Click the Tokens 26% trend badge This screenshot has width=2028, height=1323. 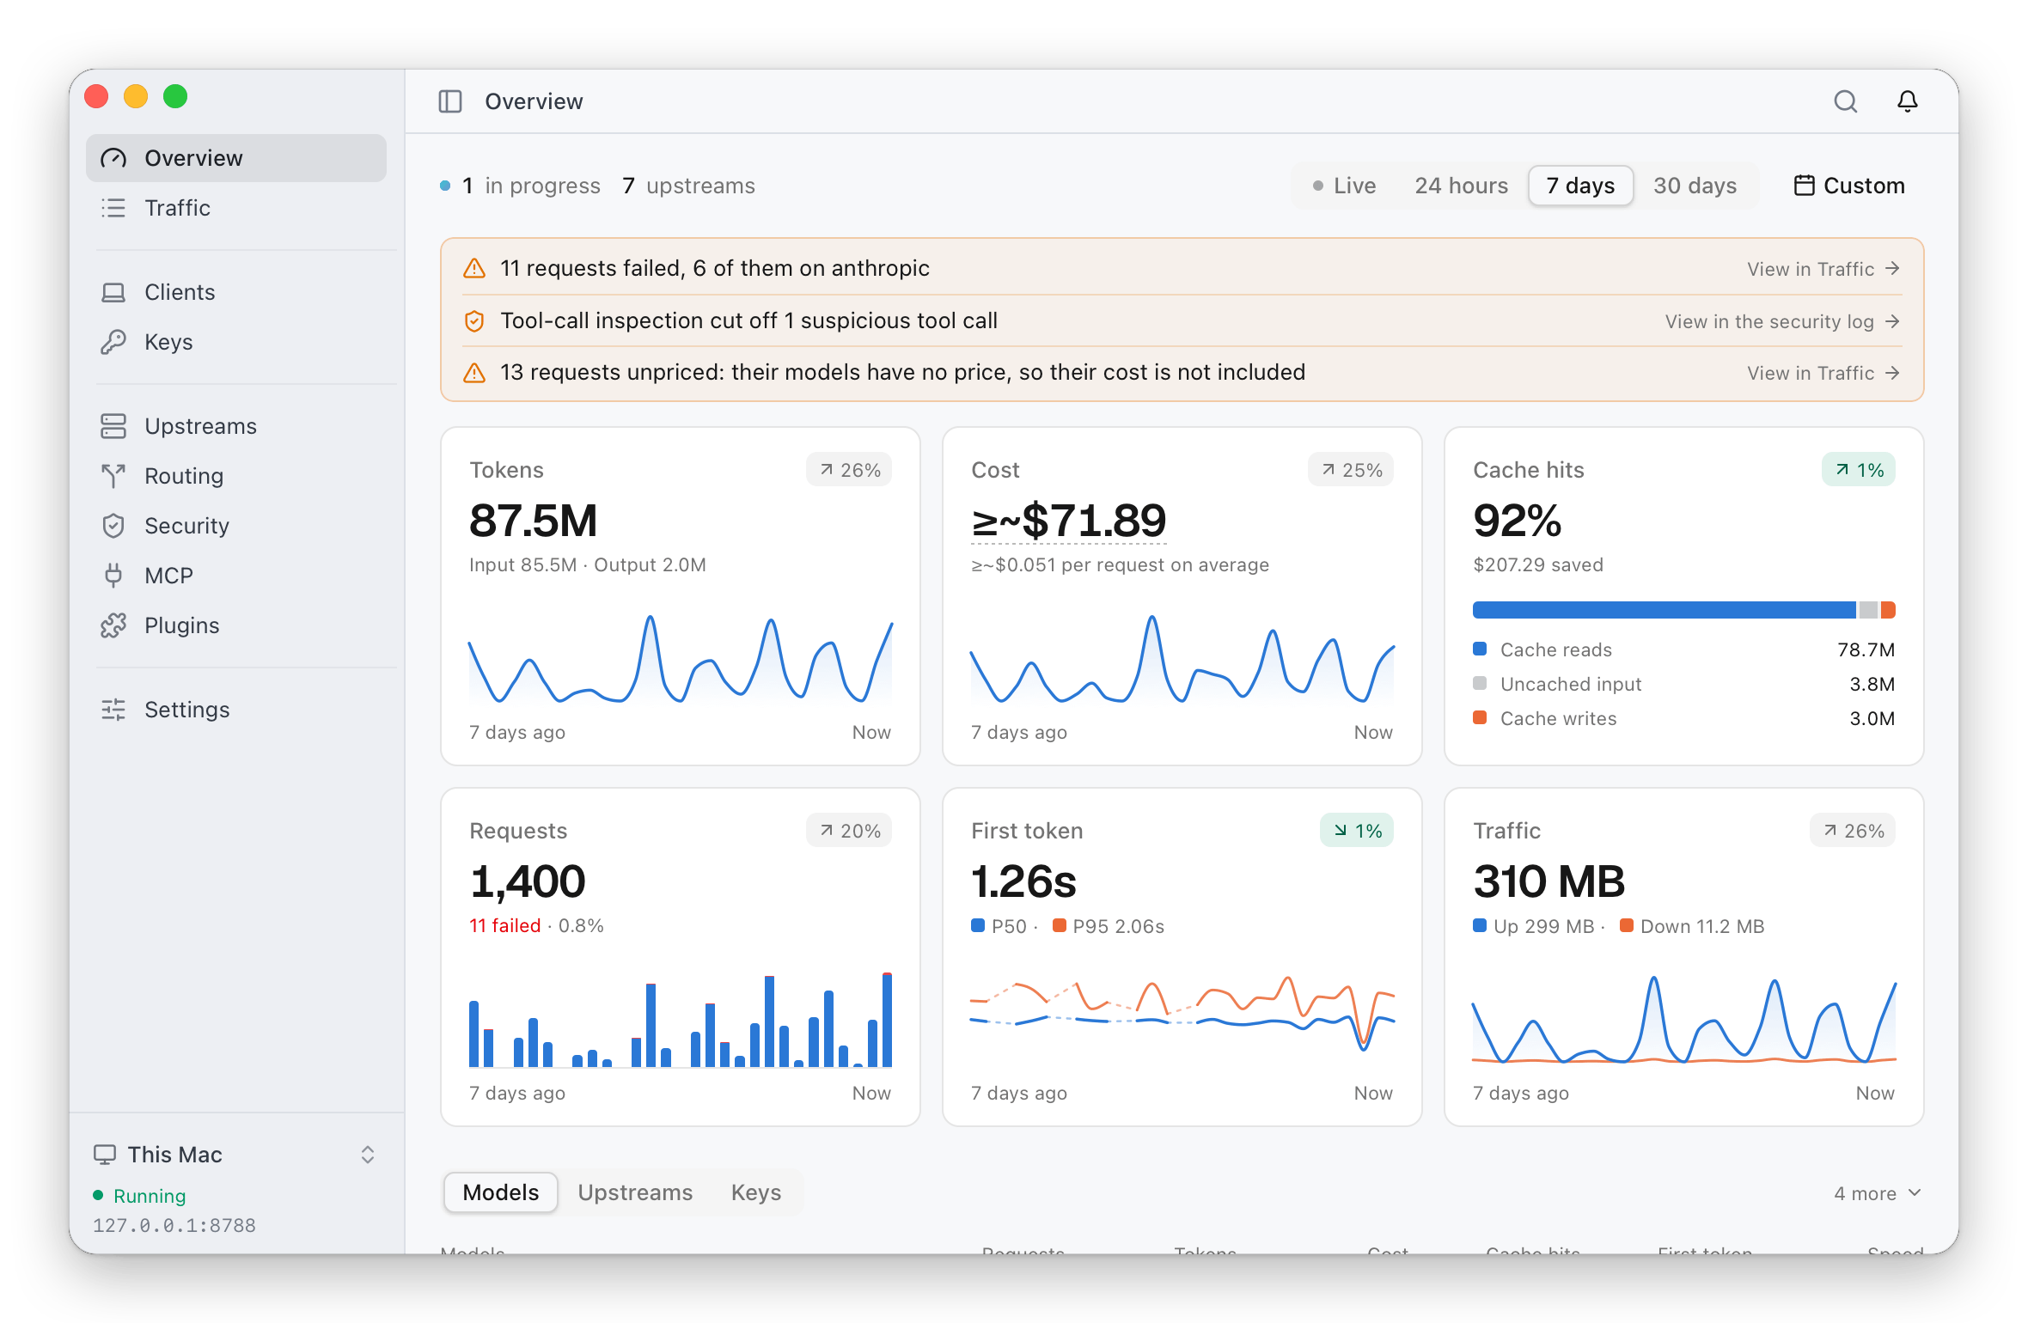click(849, 470)
